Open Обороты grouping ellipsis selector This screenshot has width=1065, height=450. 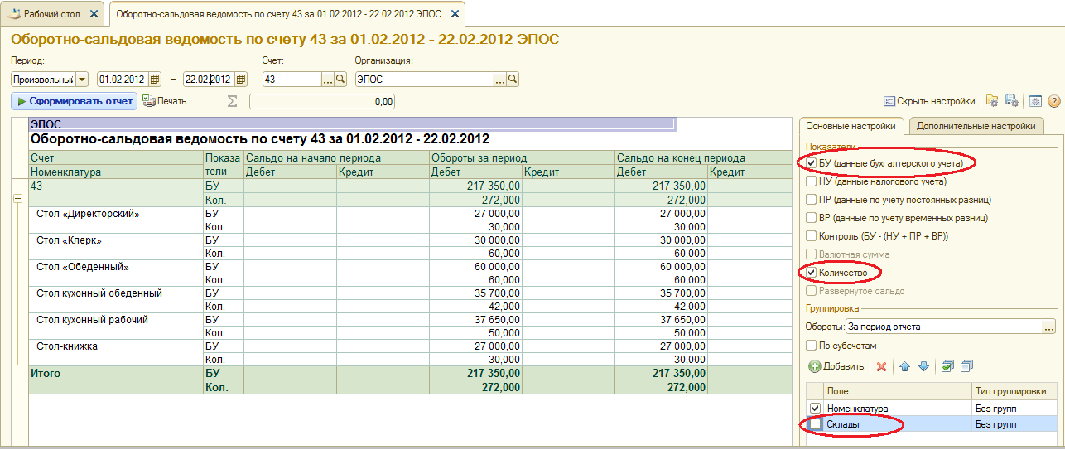pos(1049,327)
